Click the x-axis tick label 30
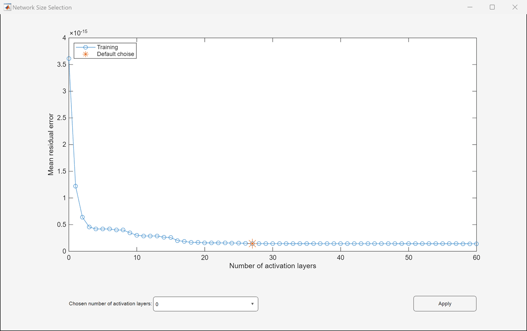Screen dimensions: 527x331 (x=272, y=258)
